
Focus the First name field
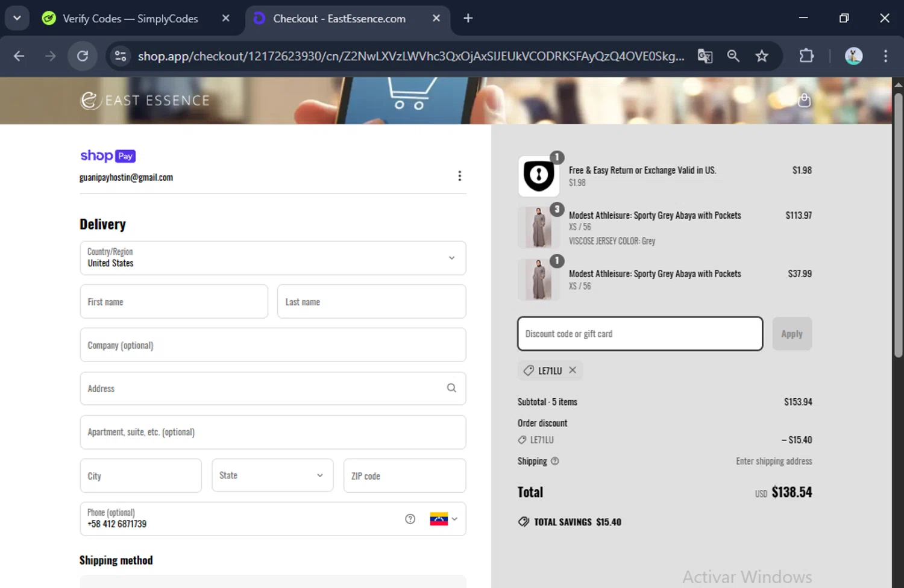pyautogui.click(x=174, y=301)
